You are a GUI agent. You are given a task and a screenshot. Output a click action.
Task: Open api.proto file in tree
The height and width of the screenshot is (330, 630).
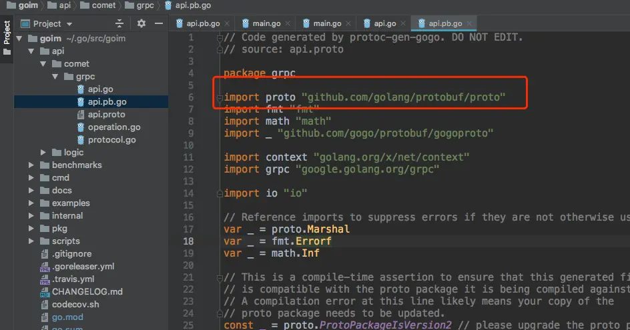107,115
